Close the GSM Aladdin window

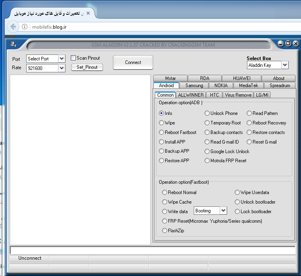[x=296, y=43]
